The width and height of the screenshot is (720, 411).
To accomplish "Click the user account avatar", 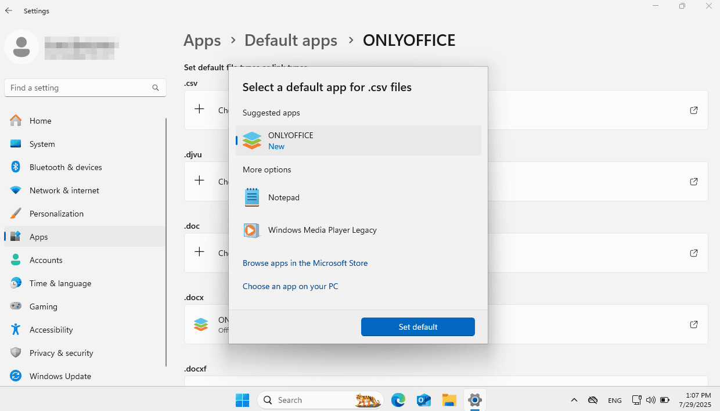I will [x=21, y=46].
